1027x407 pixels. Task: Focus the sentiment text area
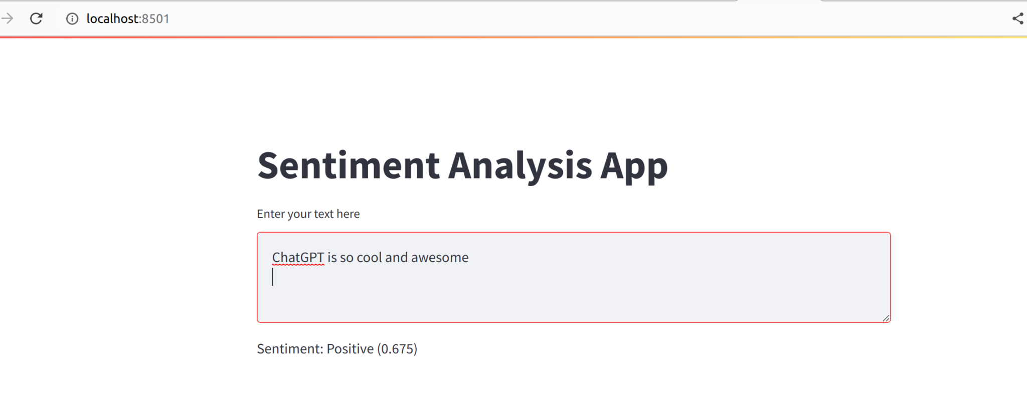[x=573, y=296]
